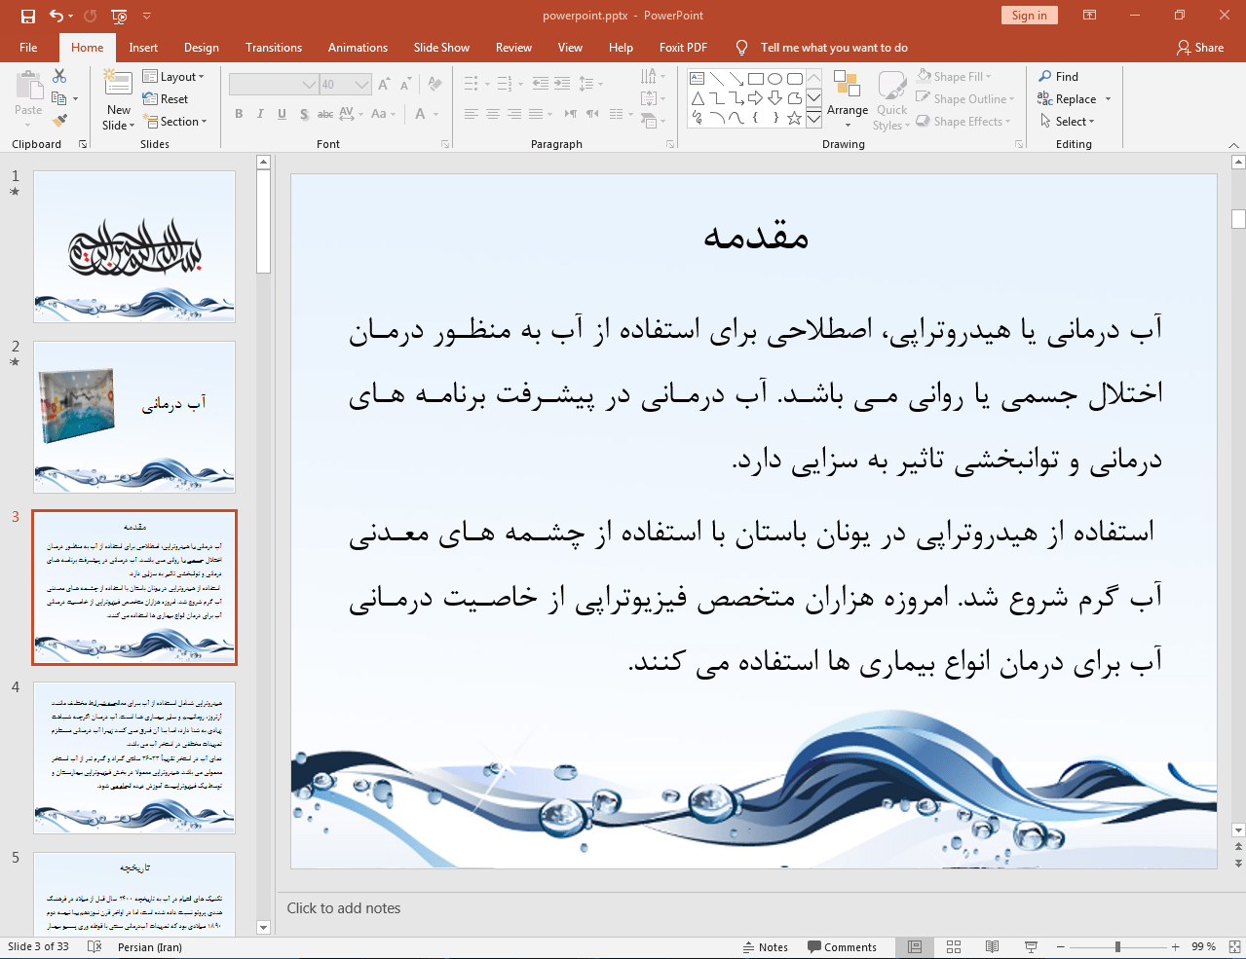Click the Cut scissors icon
This screenshot has width=1246, height=959.
tap(59, 76)
